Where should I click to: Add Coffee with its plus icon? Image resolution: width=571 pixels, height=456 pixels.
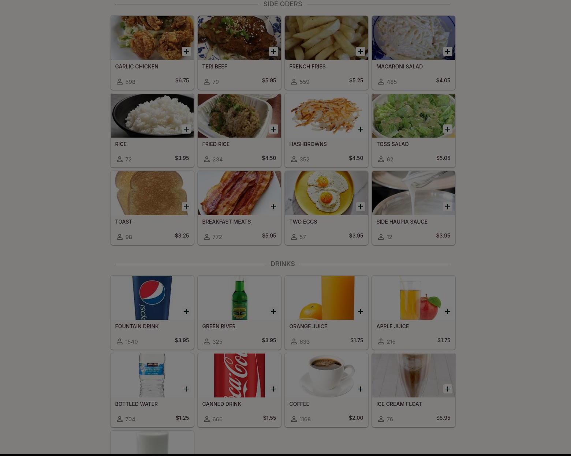361,389
